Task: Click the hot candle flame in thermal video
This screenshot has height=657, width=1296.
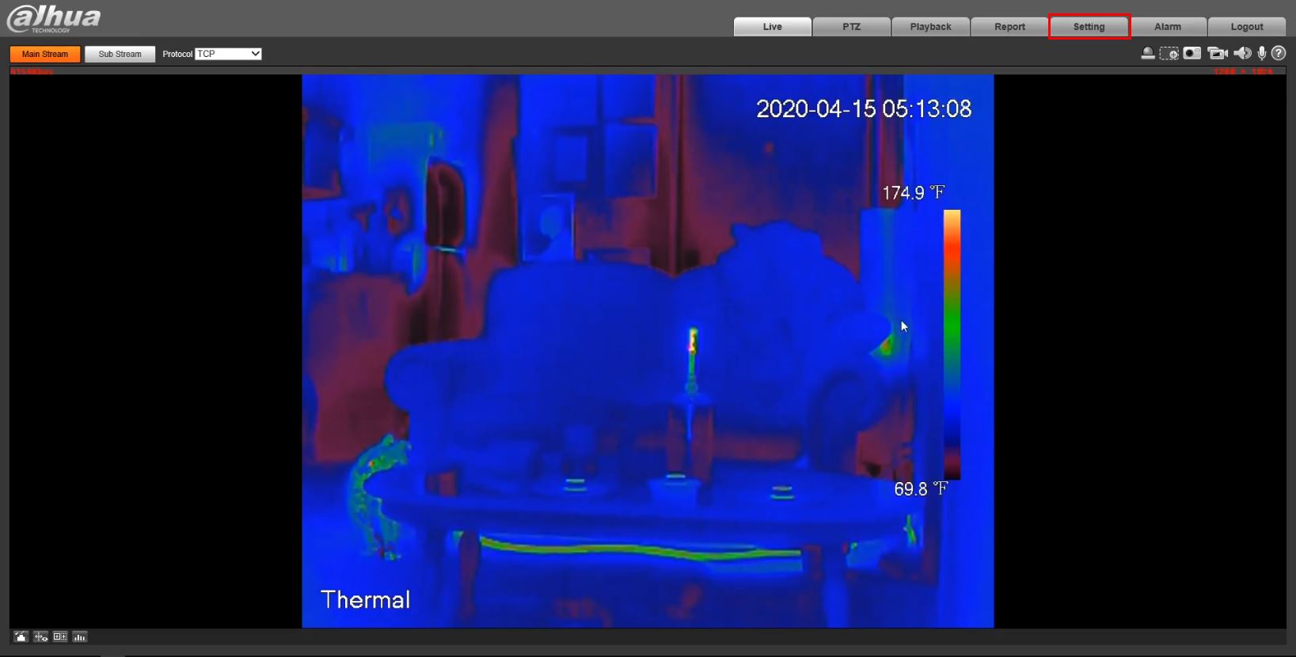Action: point(693,341)
